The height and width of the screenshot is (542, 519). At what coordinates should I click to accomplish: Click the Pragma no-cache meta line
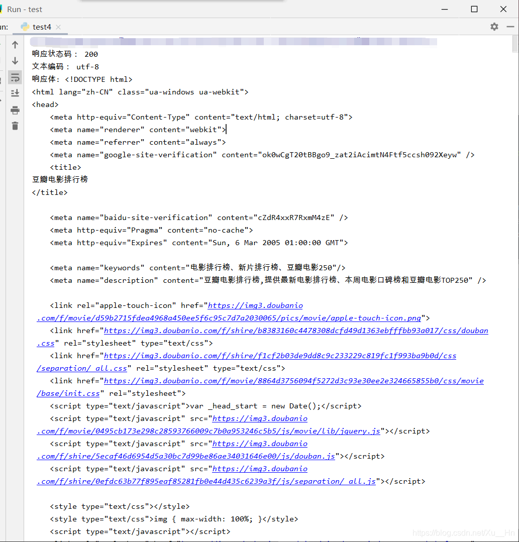point(151,230)
